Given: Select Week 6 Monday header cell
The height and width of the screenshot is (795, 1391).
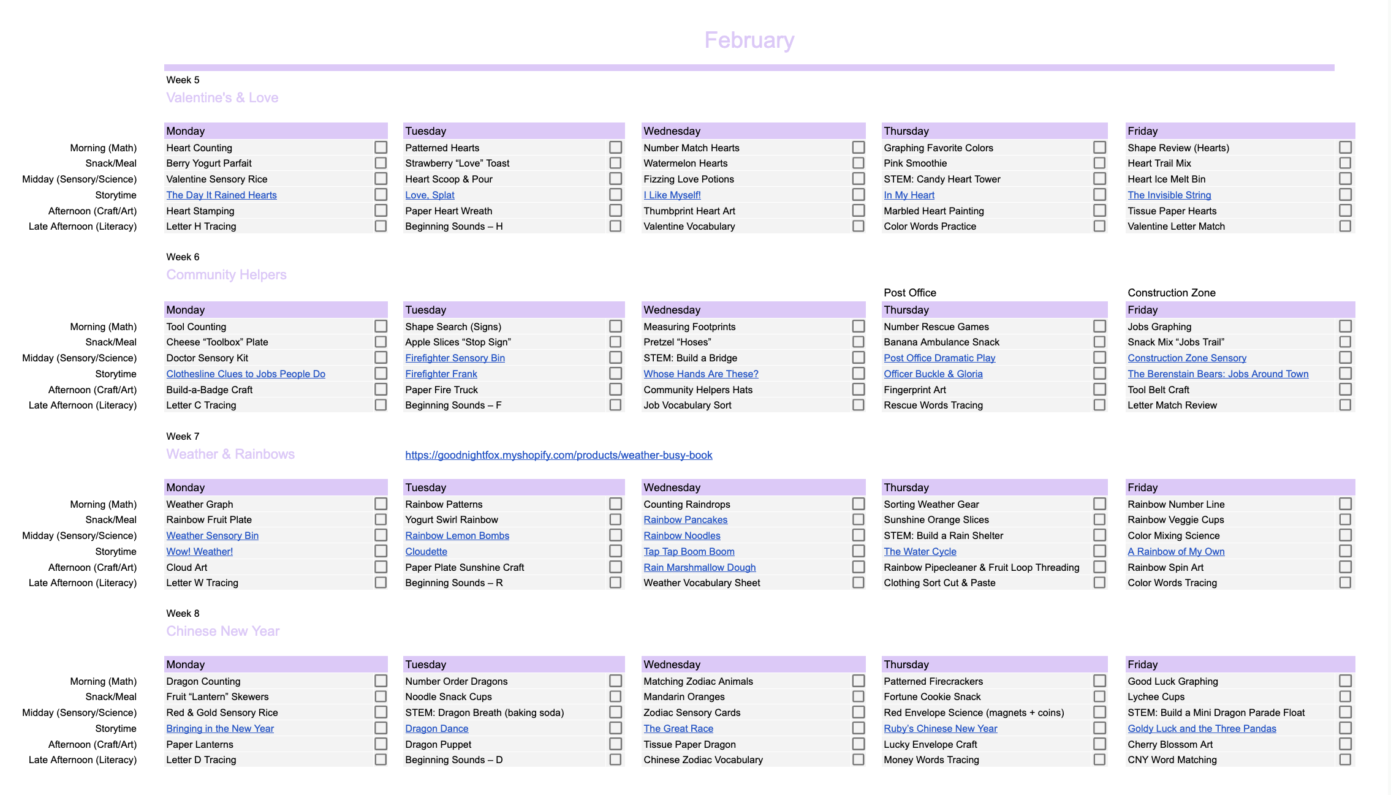Looking at the screenshot, I should pyautogui.click(x=275, y=310).
